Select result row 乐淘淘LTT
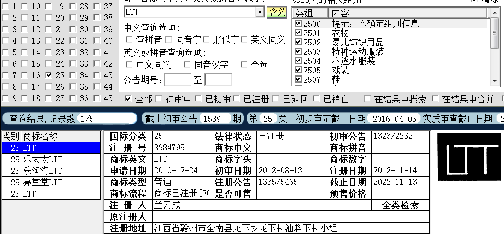 (51, 171)
